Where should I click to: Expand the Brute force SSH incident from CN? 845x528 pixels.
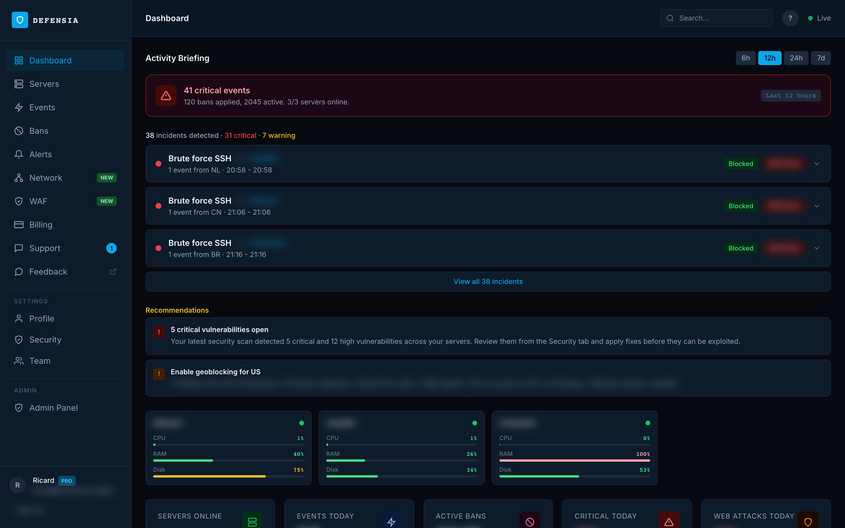tap(817, 206)
